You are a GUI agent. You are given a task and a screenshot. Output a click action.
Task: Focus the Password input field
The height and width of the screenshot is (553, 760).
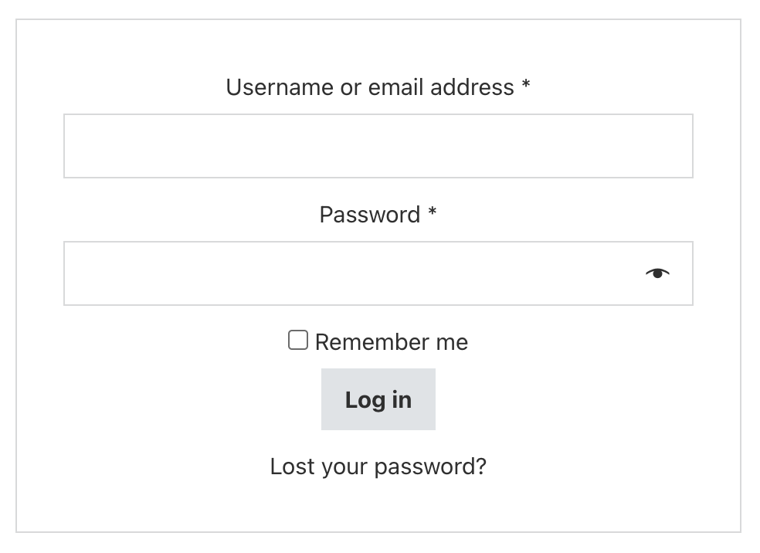tap(378, 273)
